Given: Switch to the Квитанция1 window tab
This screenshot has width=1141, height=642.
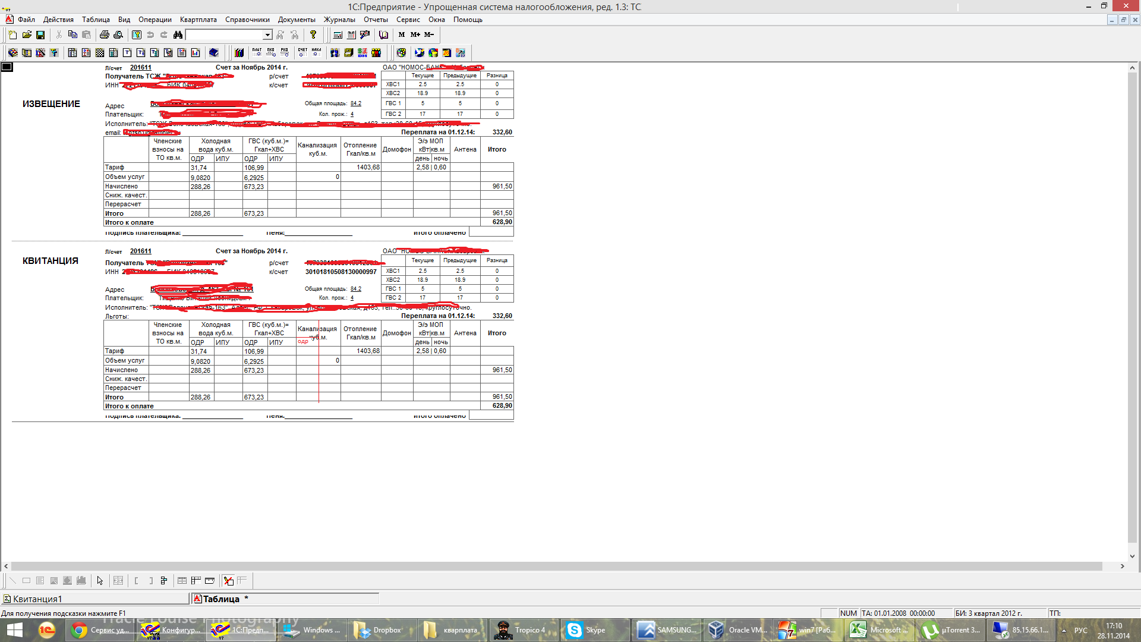Looking at the screenshot, I should tap(37, 599).
